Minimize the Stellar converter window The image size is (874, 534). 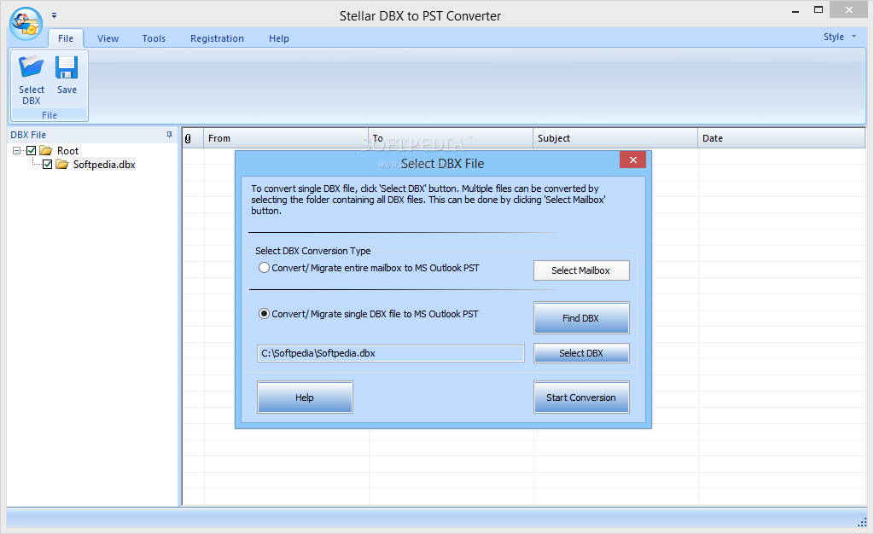[x=795, y=10]
